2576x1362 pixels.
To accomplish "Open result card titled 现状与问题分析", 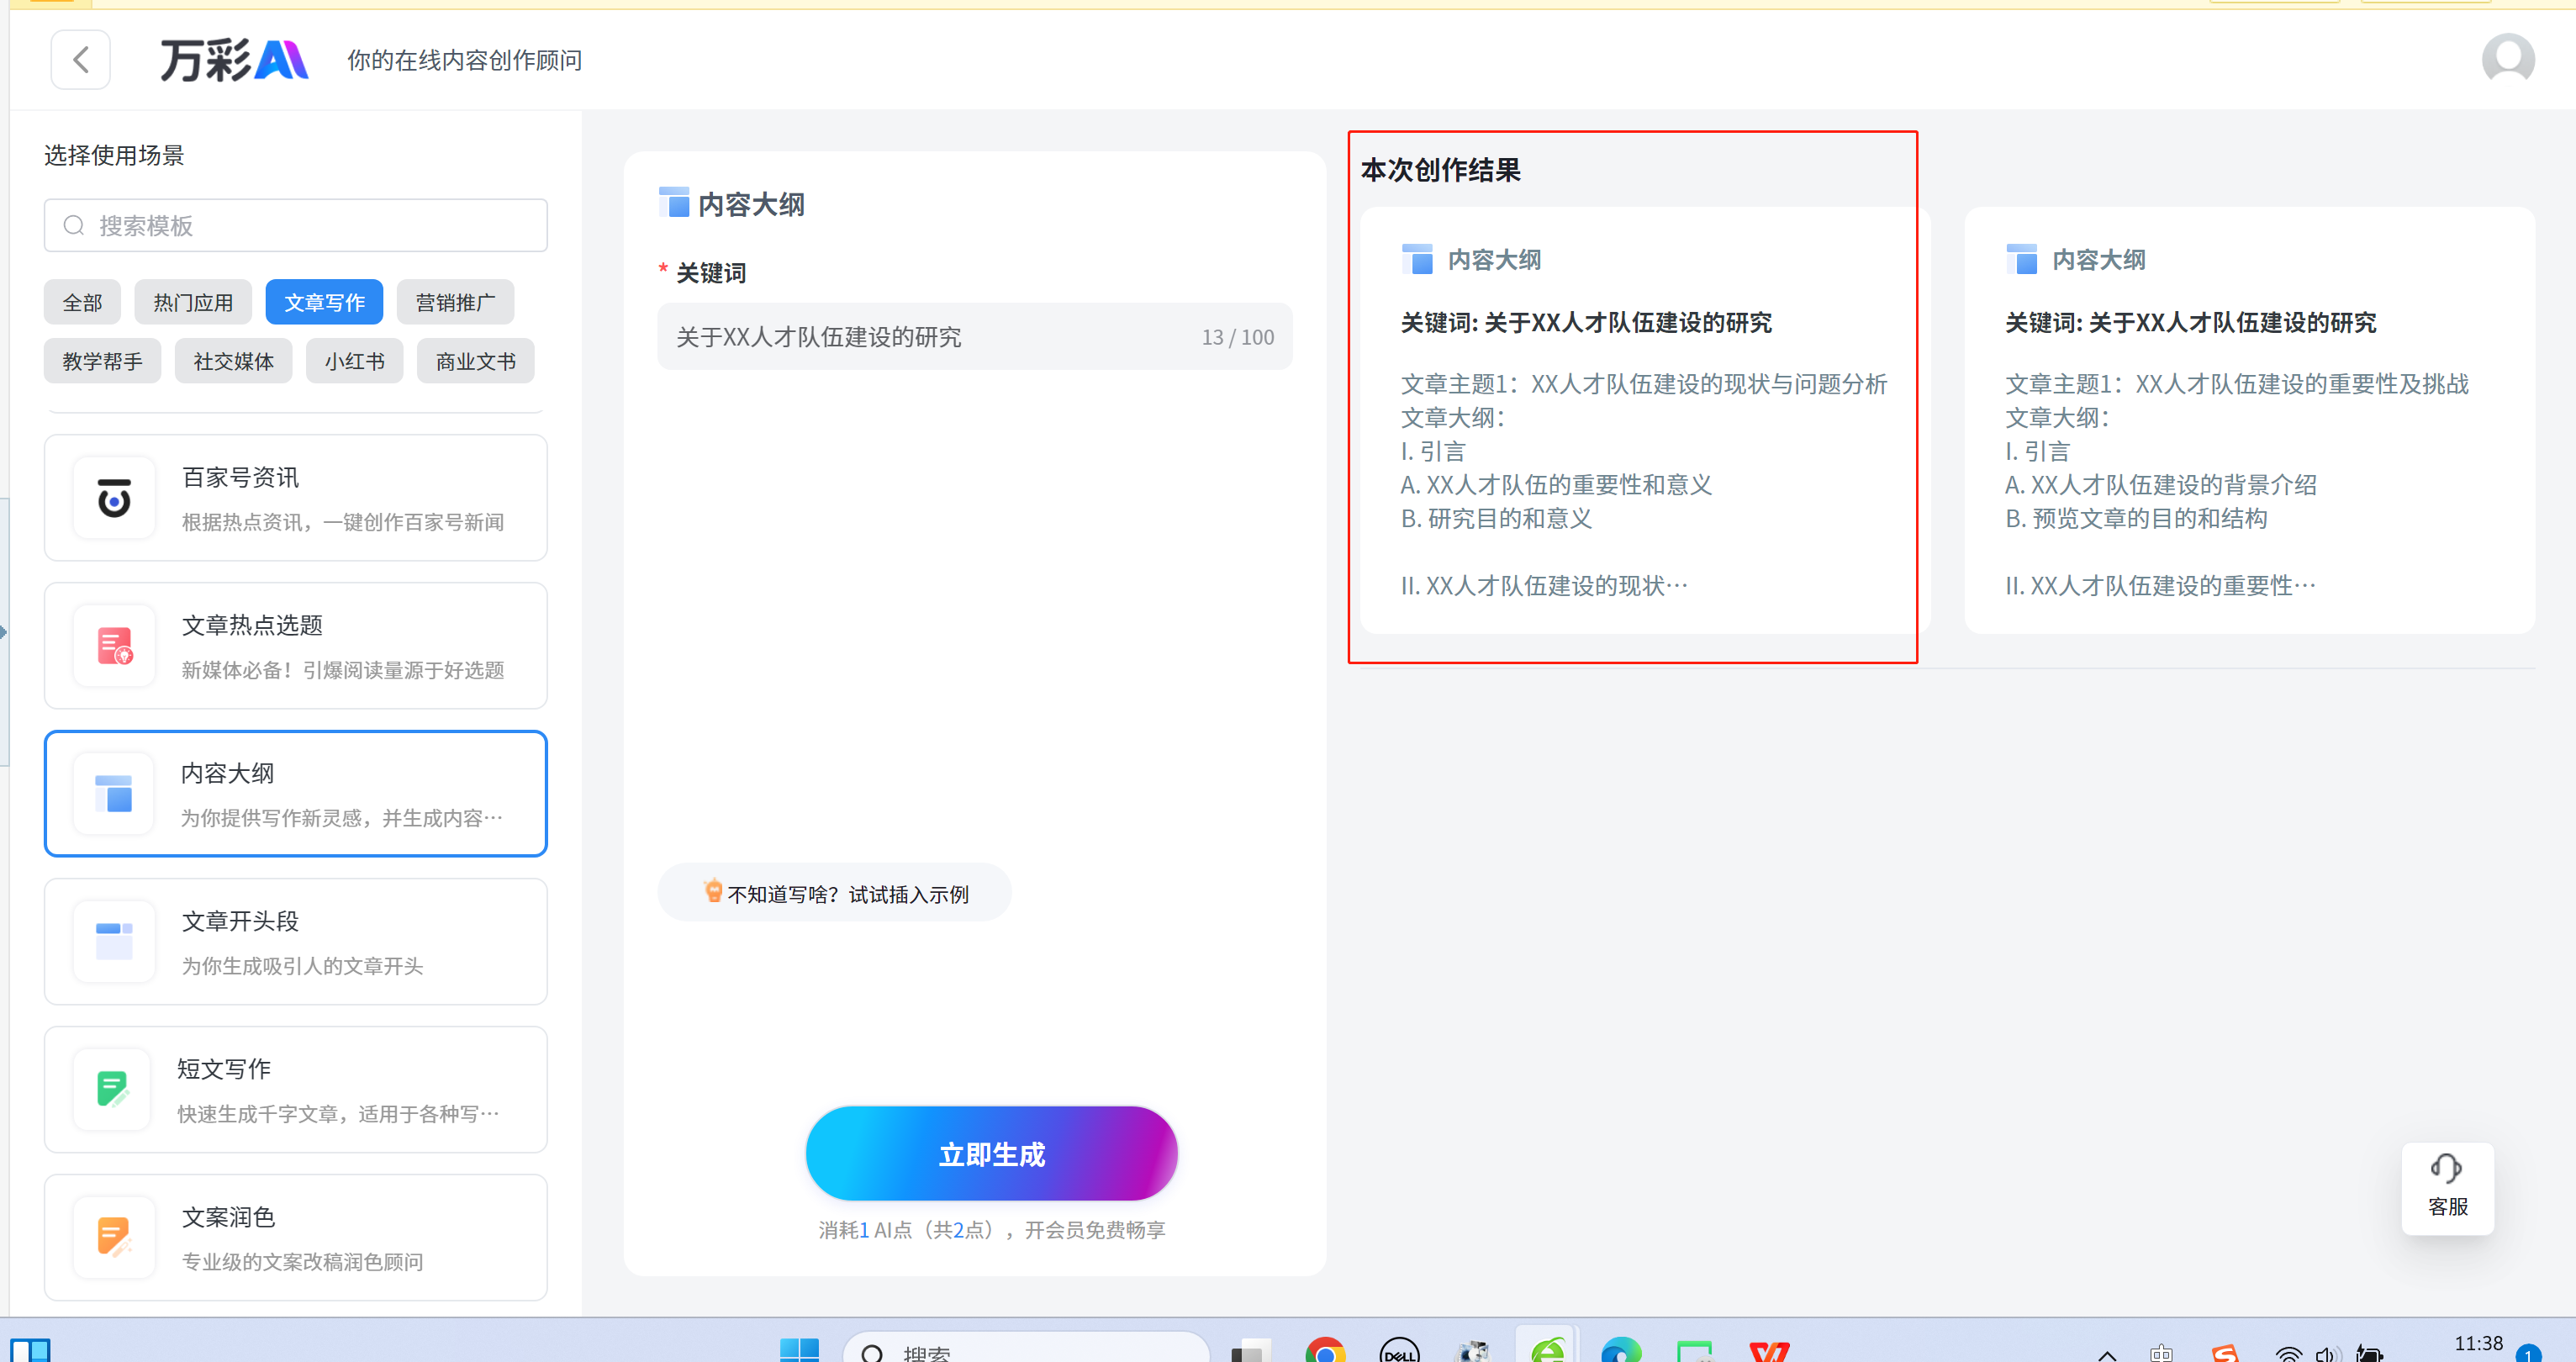I will (1644, 420).
